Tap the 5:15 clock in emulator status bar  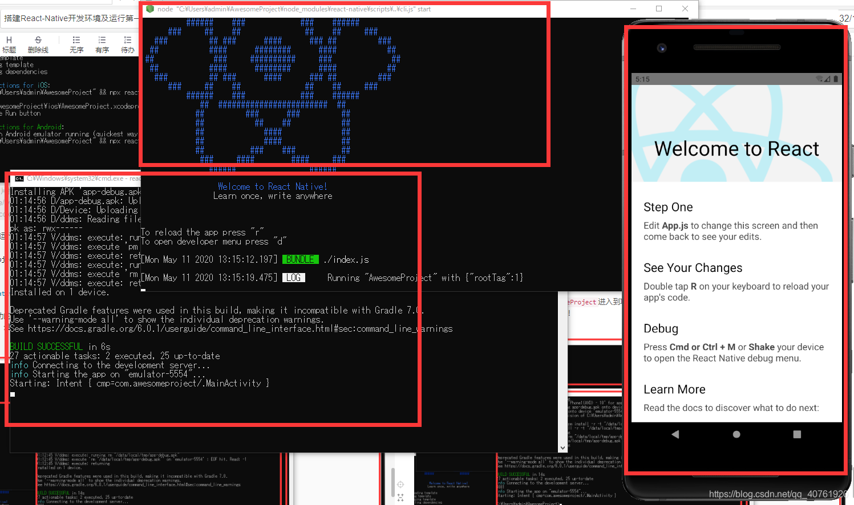[642, 79]
